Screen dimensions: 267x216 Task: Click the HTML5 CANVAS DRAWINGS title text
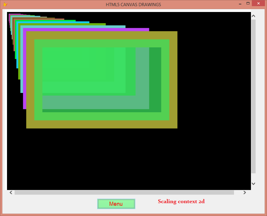click(133, 4)
